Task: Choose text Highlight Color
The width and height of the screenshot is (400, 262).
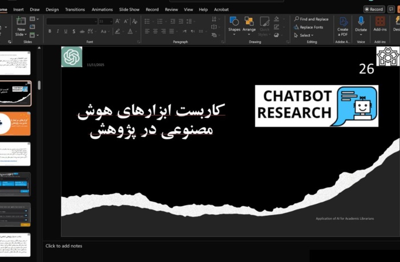Action: (x=118, y=31)
